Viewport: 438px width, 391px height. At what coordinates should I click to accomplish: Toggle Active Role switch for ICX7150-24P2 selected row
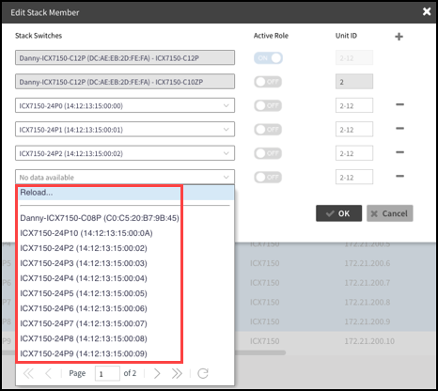coord(268,153)
